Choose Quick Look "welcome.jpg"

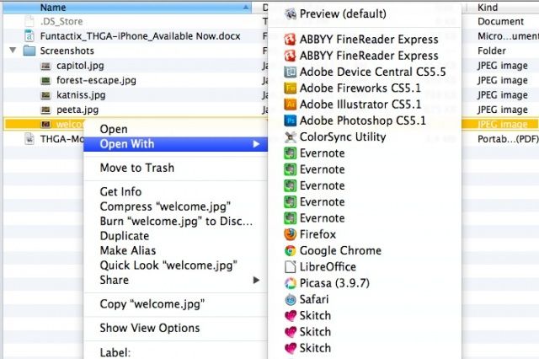(168, 265)
